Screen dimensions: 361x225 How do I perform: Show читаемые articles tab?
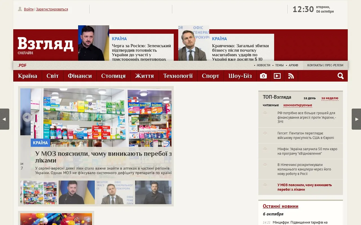[x=271, y=105]
